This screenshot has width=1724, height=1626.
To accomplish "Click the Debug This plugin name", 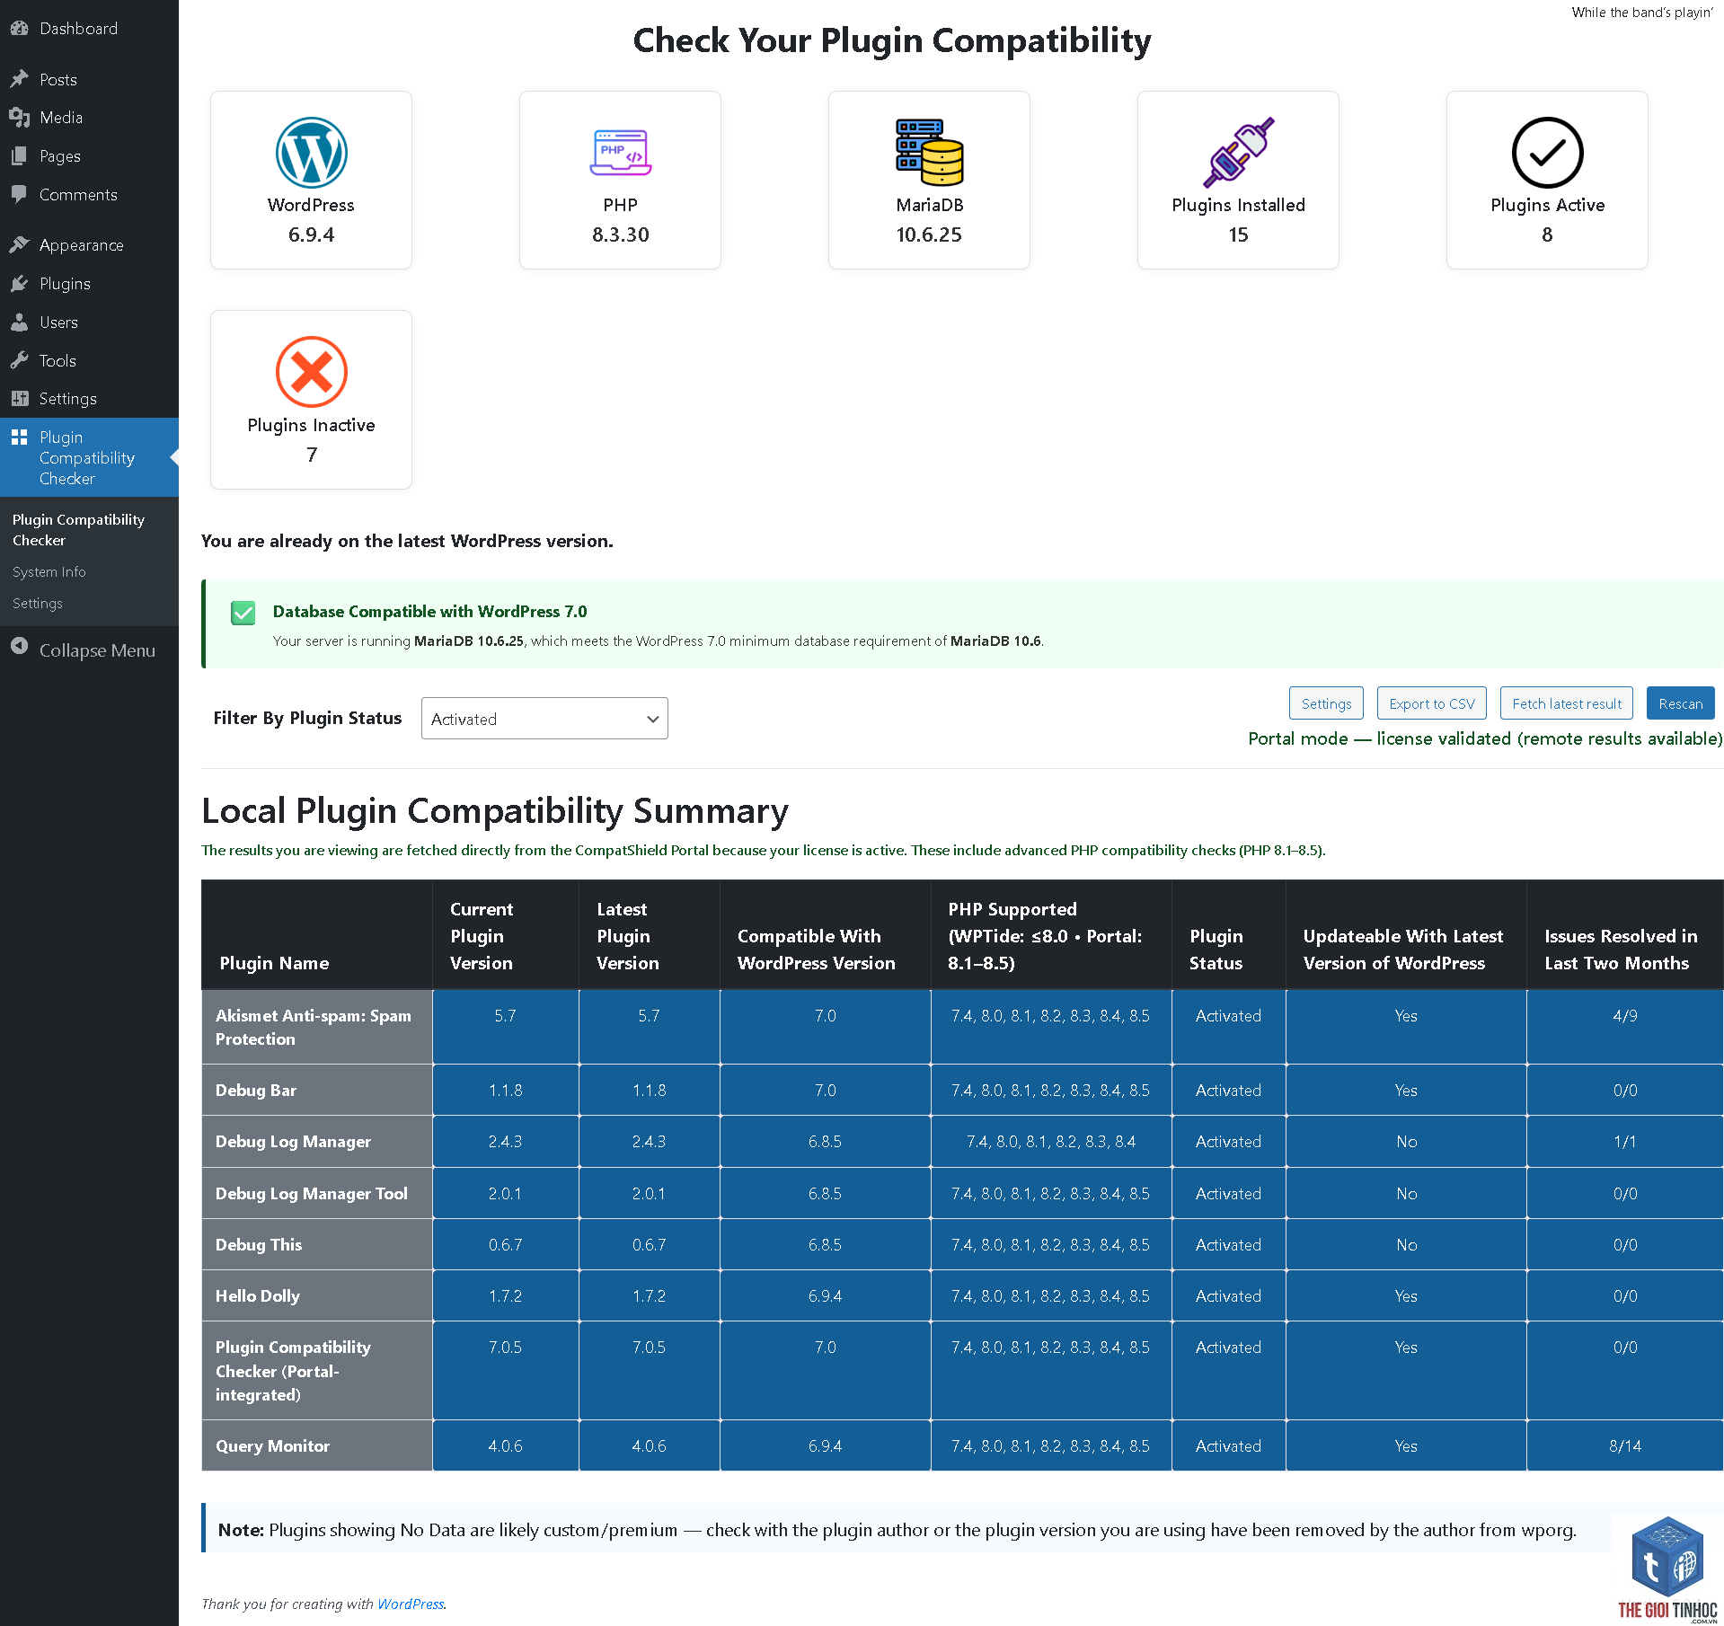I will [259, 1244].
